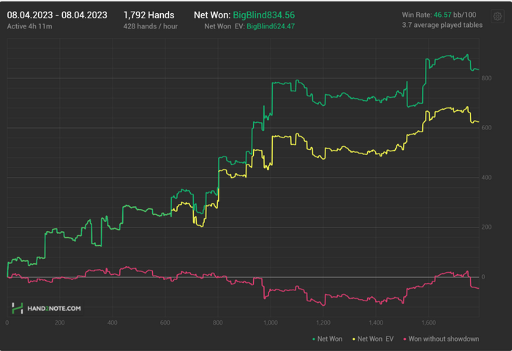Toggle the Net Won legend series
Image resolution: width=512 pixels, height=351 pixels.
click(327, 339)
